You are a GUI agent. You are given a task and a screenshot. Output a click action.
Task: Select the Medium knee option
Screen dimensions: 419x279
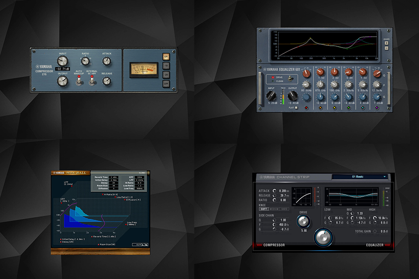point(274,208)
